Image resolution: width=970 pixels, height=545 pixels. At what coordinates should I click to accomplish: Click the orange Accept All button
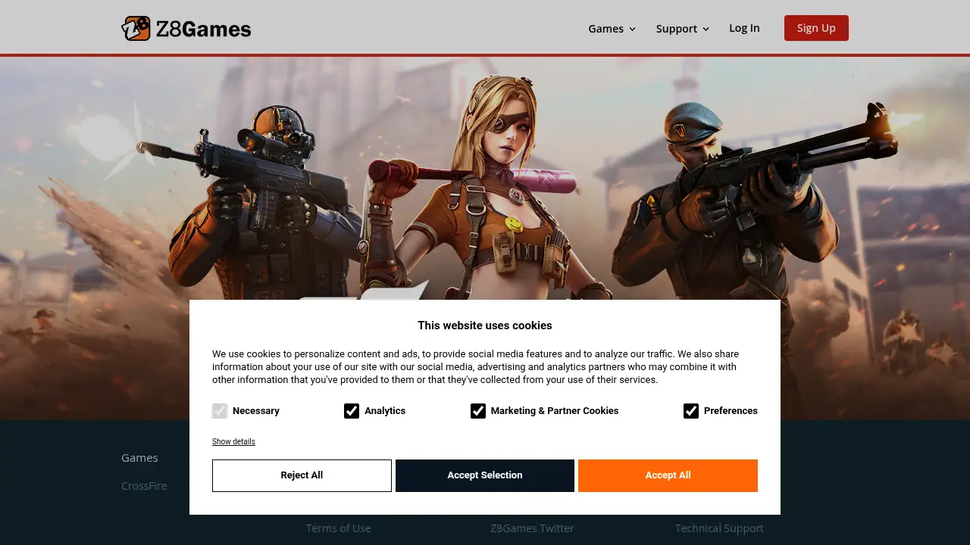pyautogui.click(x=668, y=475)
